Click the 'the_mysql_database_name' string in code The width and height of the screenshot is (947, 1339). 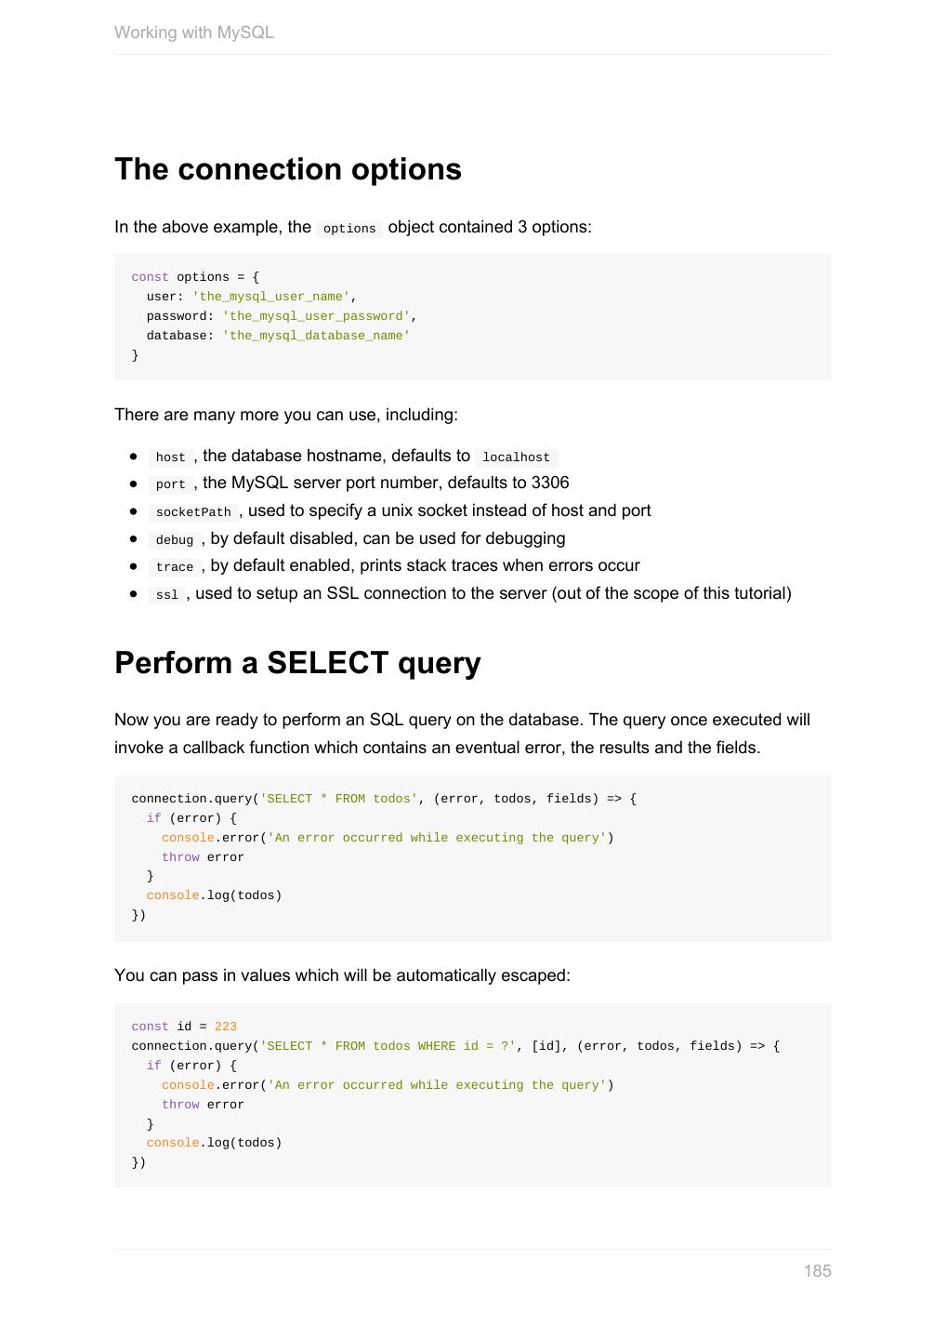[316, 336]
